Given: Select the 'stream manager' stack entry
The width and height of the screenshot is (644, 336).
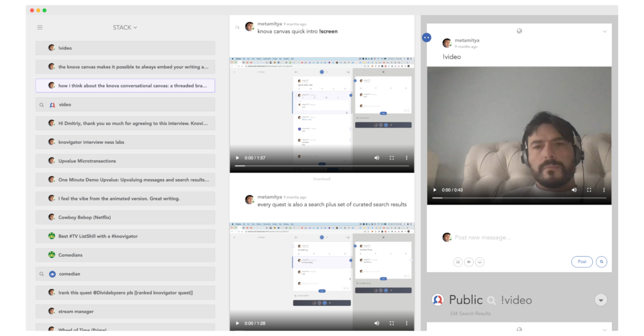Looking at the screenshot, I should [x=125, y=312].
